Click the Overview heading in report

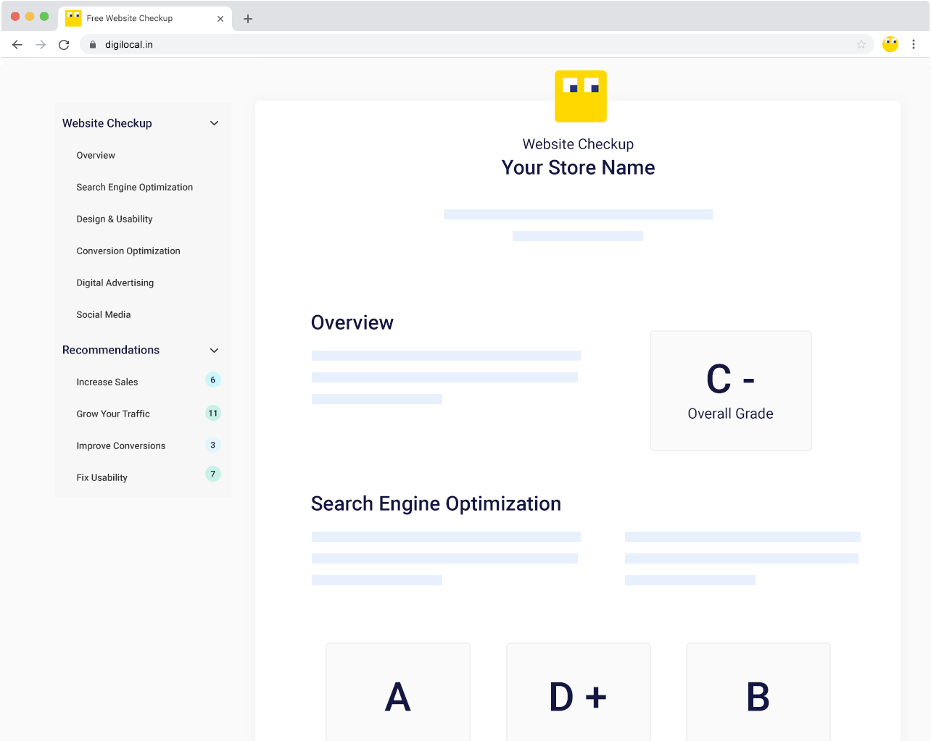point(352,323)
